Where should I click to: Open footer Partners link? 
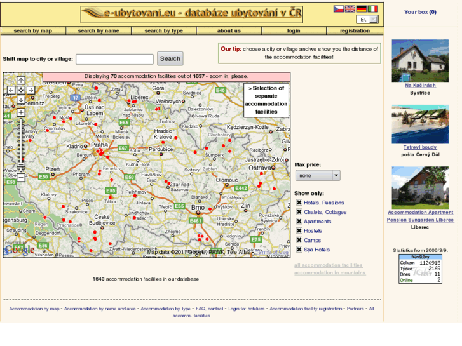tap(355, 309)
